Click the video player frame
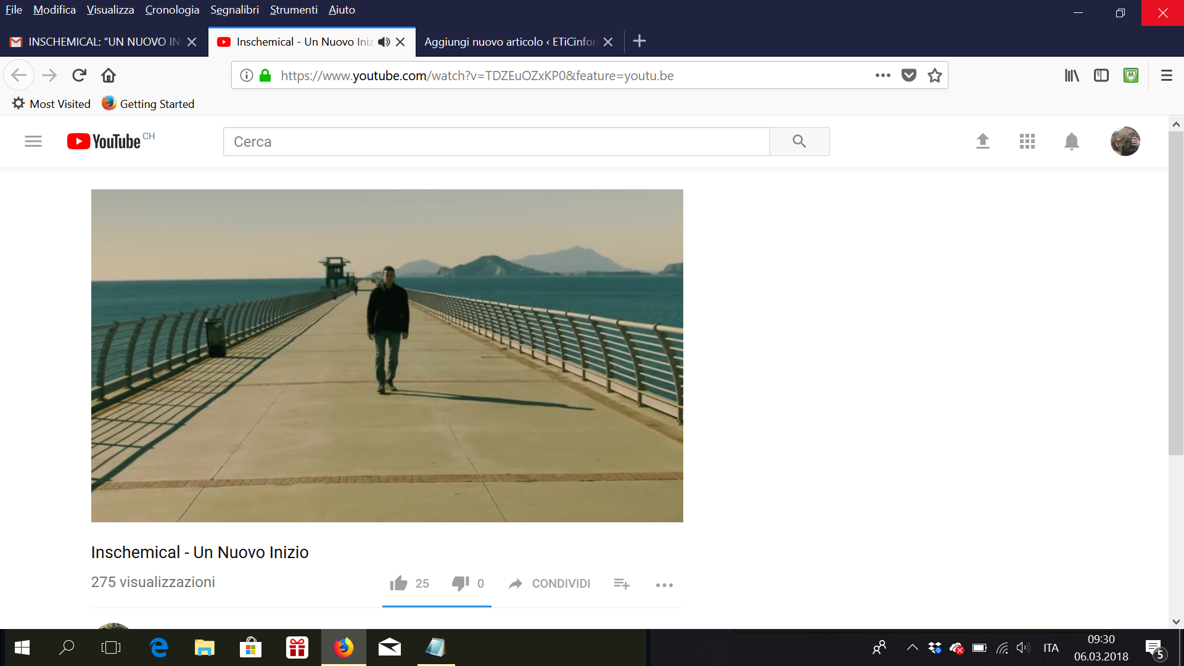This screenshot has width=1184, height=666. pyautogui.click(x=387, y=356)
